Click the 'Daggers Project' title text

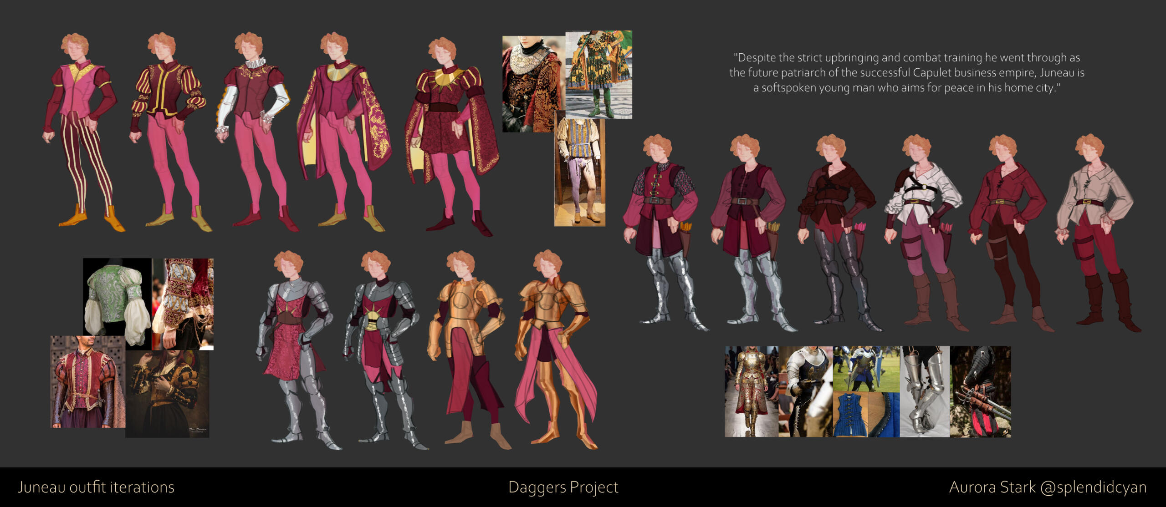click(x=563, y=487)
